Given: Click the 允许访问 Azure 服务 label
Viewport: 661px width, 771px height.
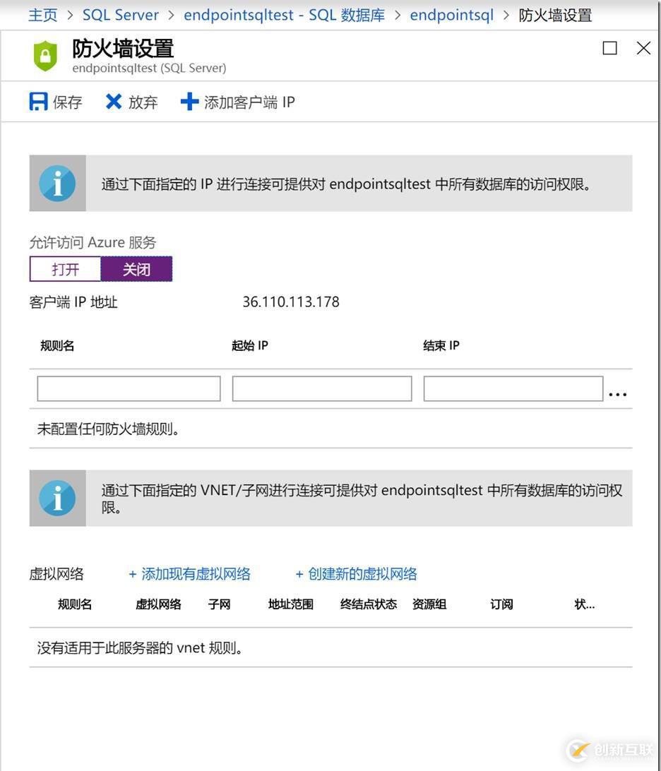Looking at the screenshot, I should tap(93, 242).
